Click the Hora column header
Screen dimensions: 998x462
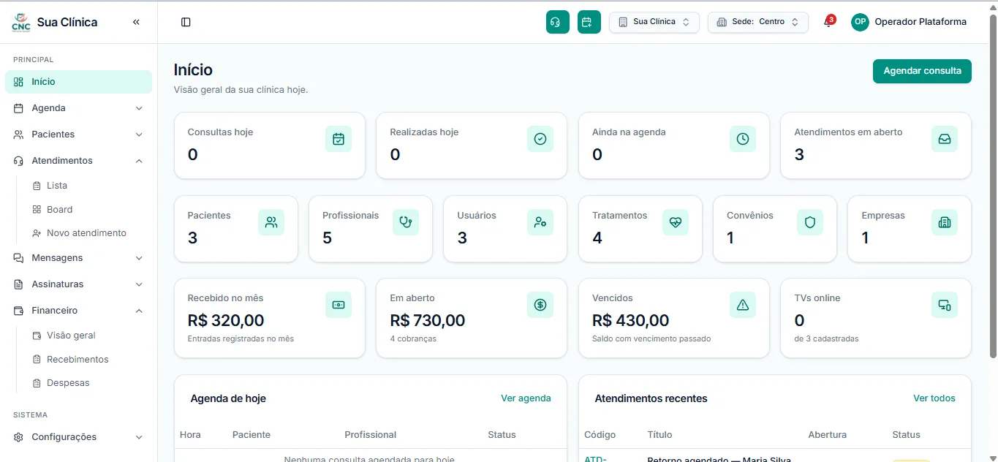pos(190,435)
